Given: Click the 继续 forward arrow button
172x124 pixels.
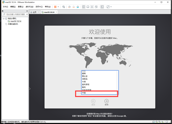Looking at the screenshot, I should tap(106, 101).
